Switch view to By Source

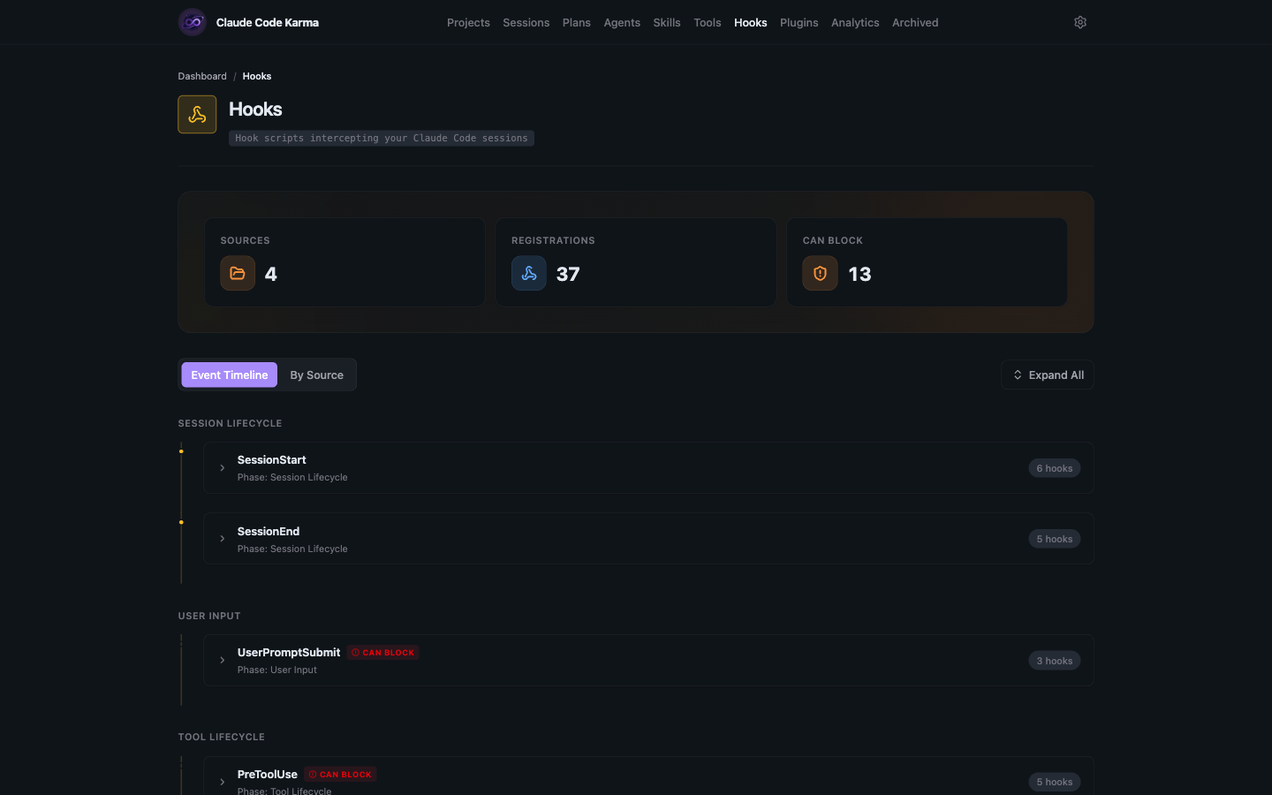click(x=316, y=375)
